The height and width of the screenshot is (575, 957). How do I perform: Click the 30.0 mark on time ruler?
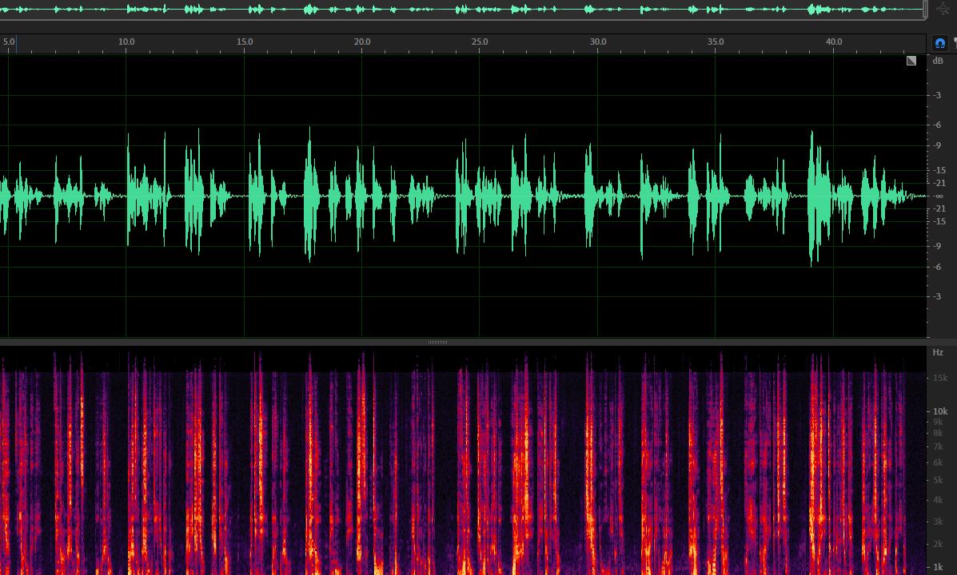[x=598, y=42]
